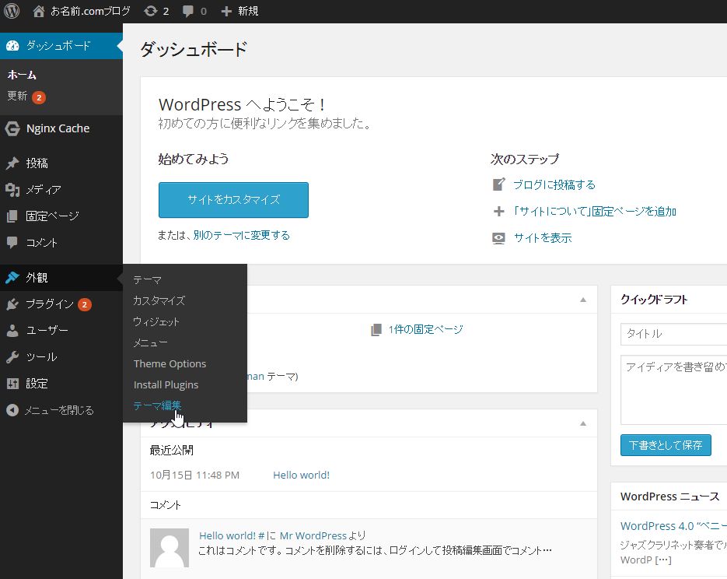Click the タイトル quick draft field
Screen dimensions: 727x579
pos(673,334)
